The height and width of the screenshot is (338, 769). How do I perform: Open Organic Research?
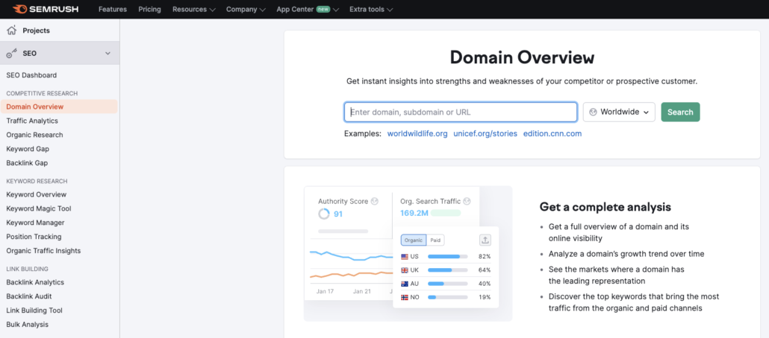click(x=34, y=135)
